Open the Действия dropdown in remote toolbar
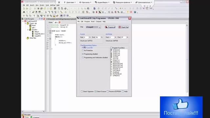 click(x=70, y=2)
